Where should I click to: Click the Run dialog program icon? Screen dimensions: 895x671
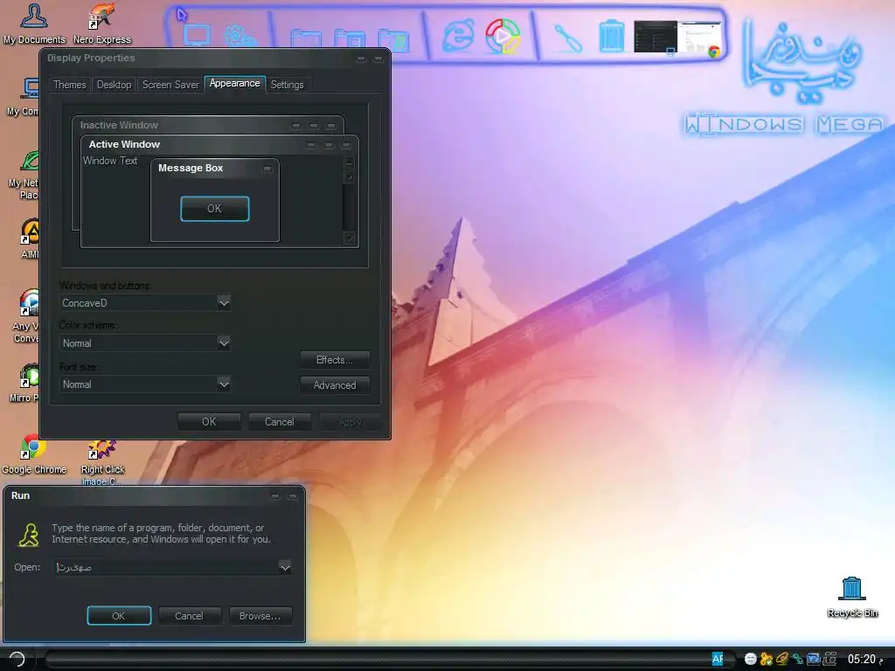click(28, 536)
